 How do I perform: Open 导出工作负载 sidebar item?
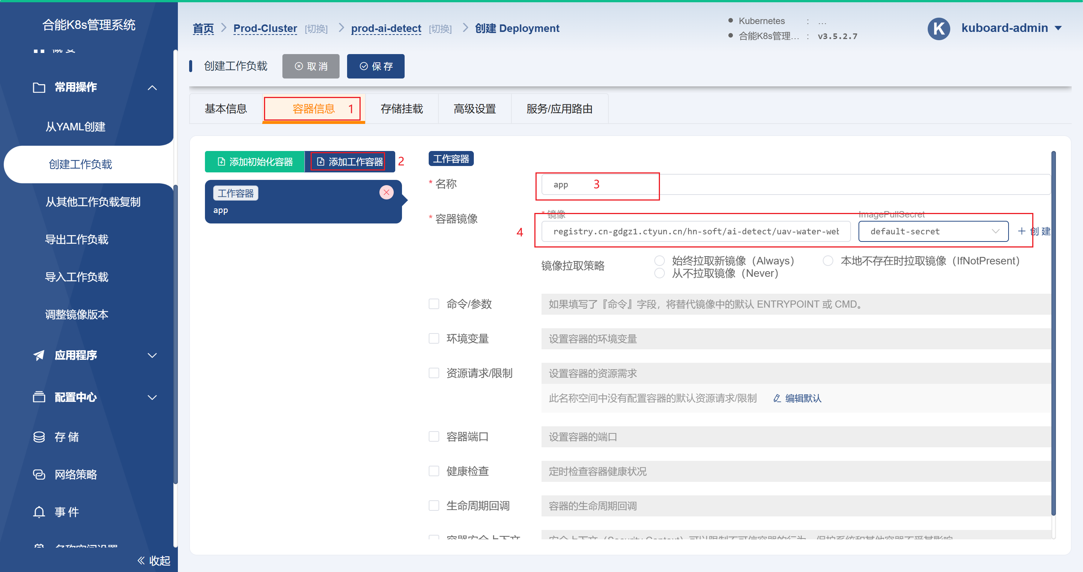(76, 239)
